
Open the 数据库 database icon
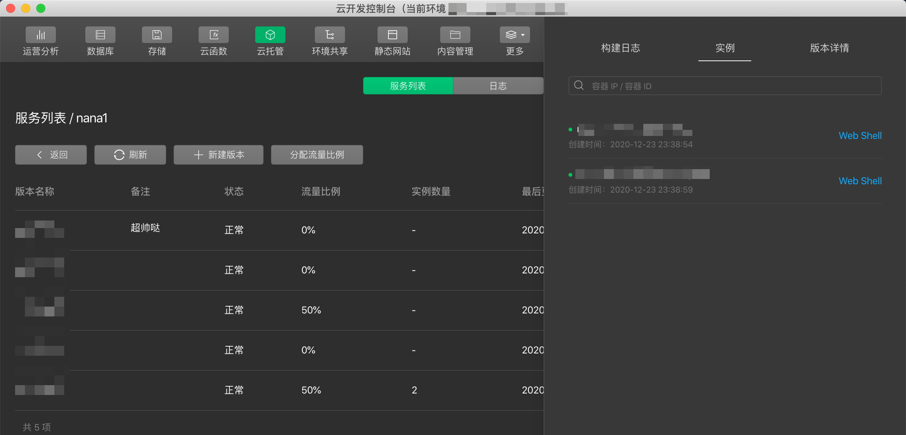(x=100, y=35)
